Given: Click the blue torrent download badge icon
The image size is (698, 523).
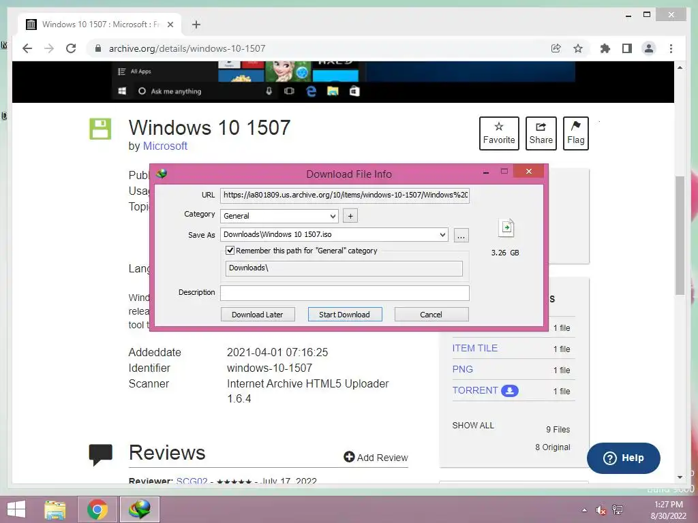Looking at the screenshot, I should pyautogui.click(x=510, y=391).
